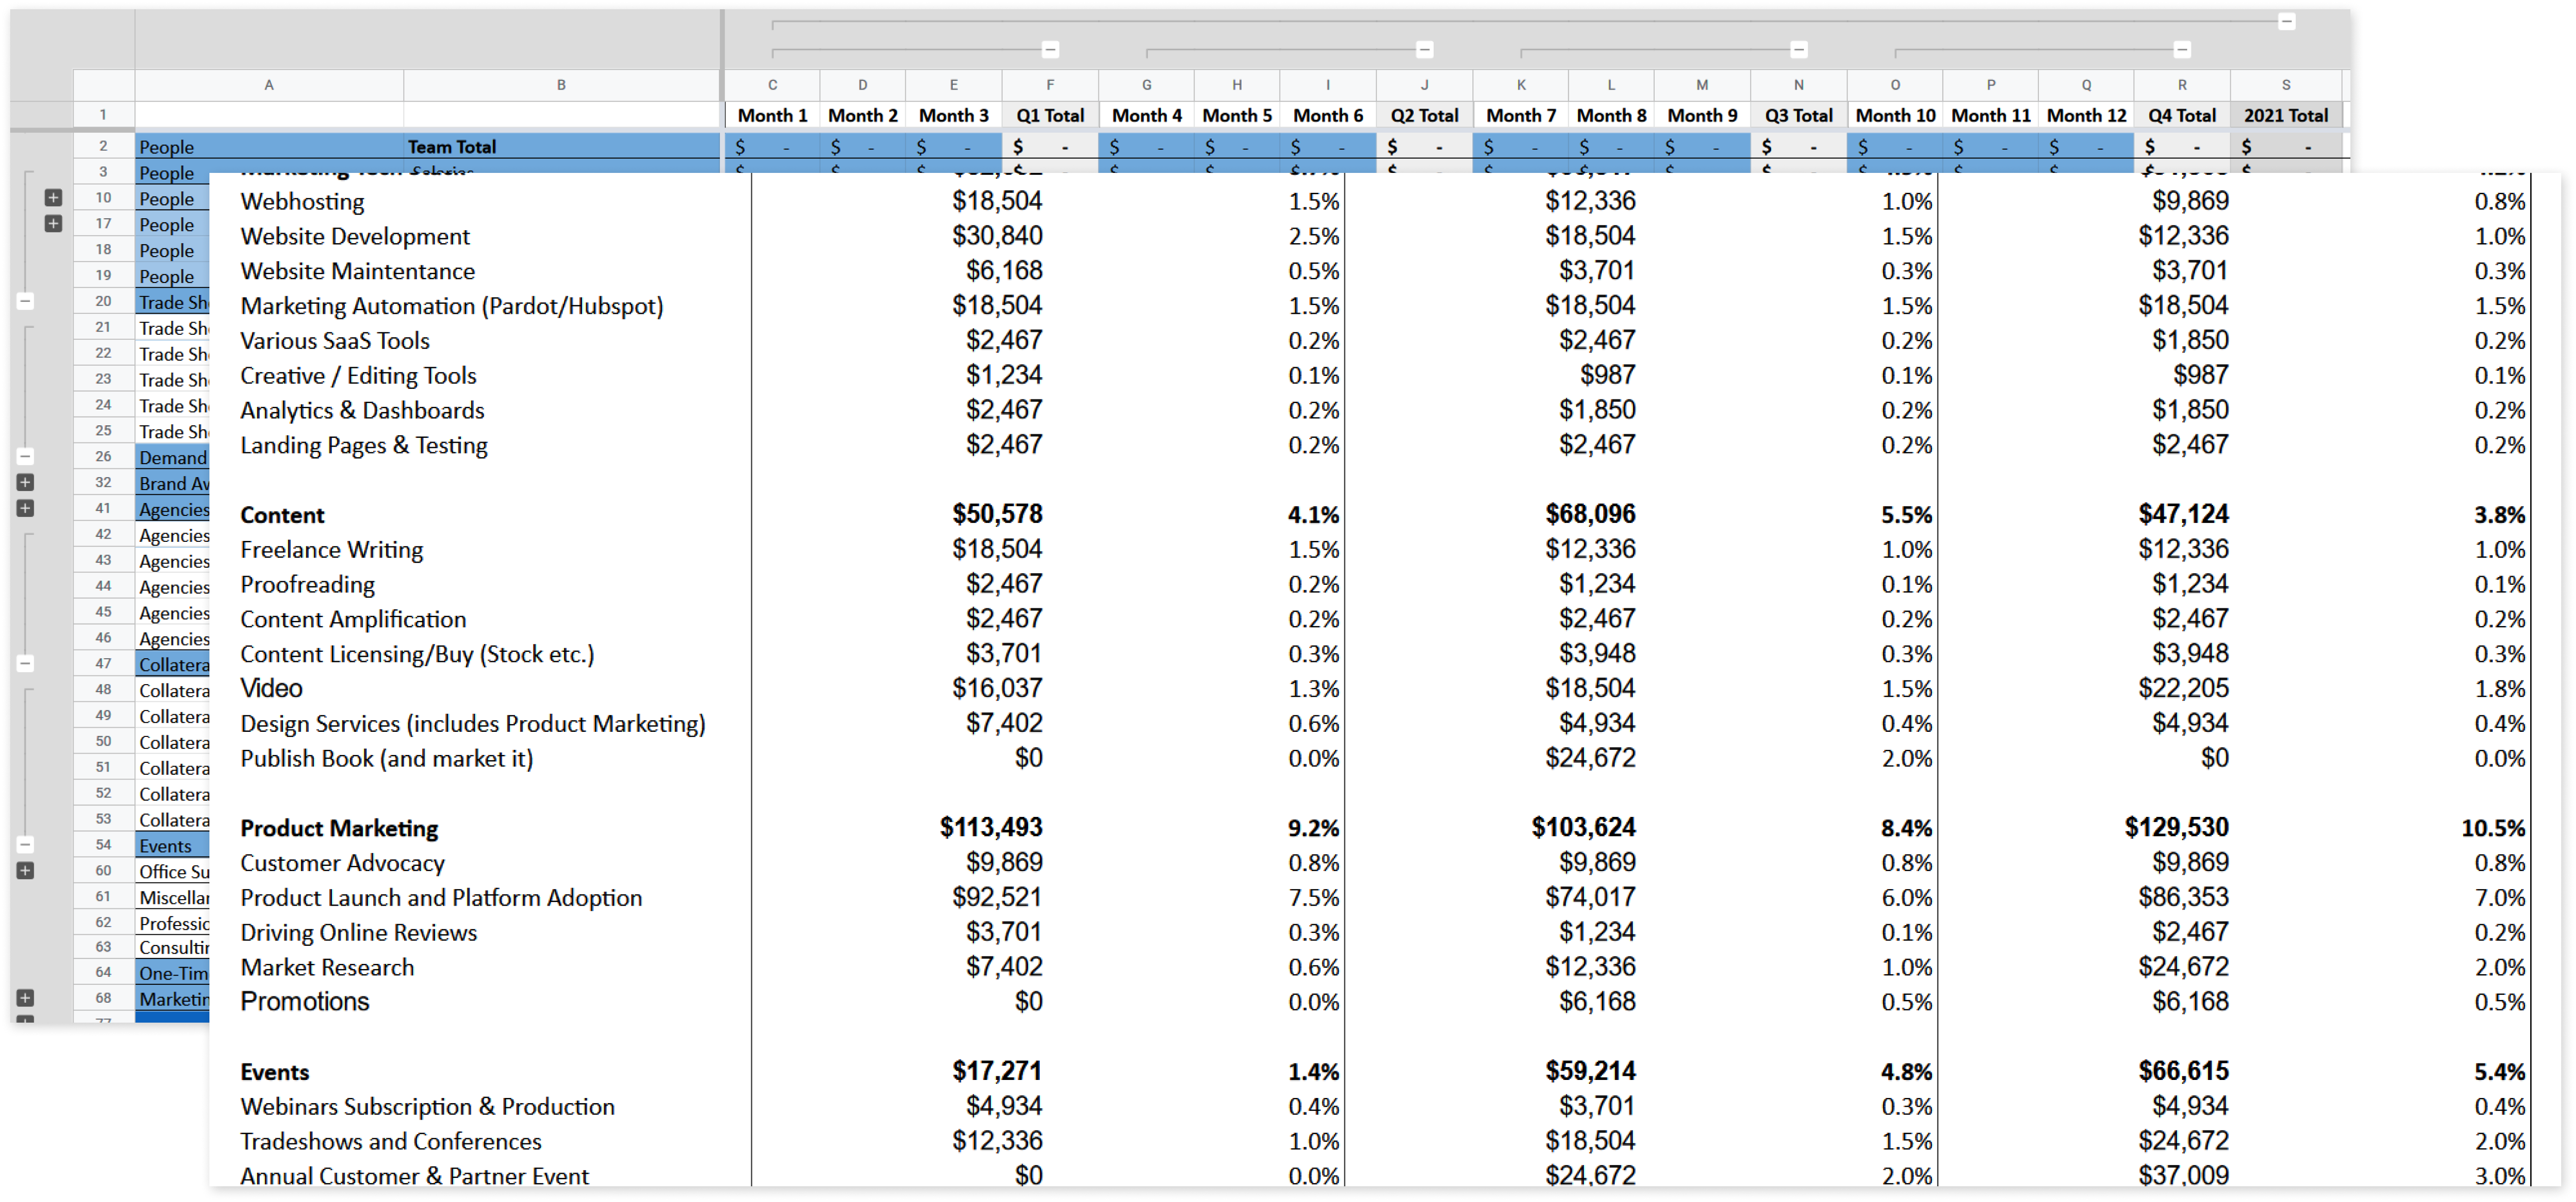Select column F header
Viewport: 2576px width, 1202px height.
(1050, 85)
